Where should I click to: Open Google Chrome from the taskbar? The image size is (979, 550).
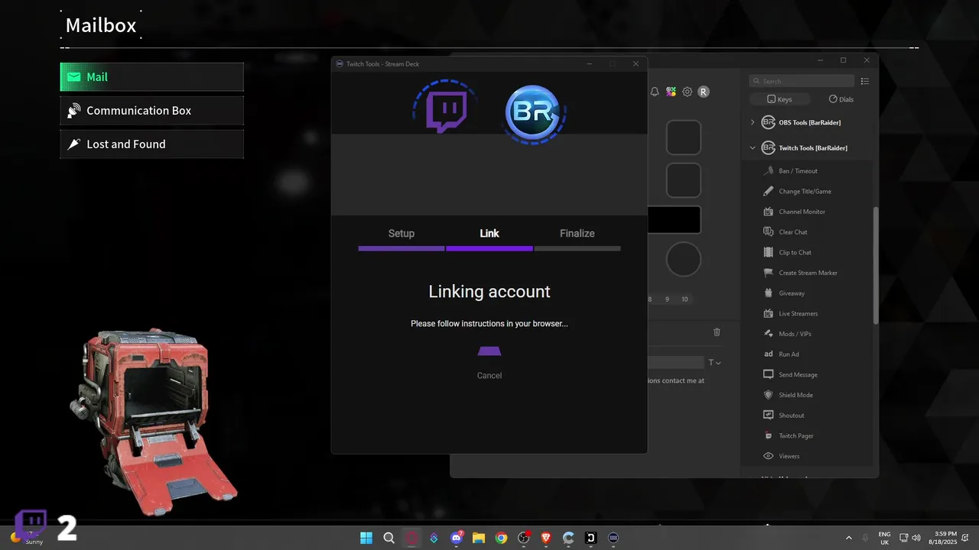click(x=501, y=538)
